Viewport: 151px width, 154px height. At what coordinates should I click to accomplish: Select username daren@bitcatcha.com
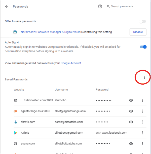pos(69,122)
